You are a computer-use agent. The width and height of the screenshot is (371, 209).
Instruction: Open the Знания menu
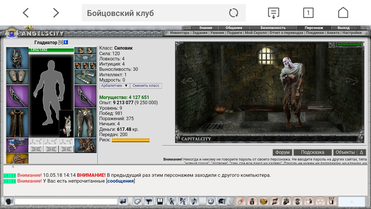point(205,28)
